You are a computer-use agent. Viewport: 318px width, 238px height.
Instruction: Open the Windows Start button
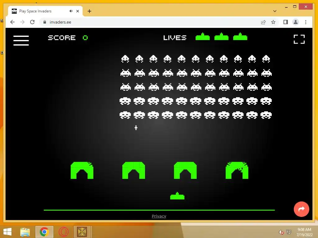click(x=7, y=232)
